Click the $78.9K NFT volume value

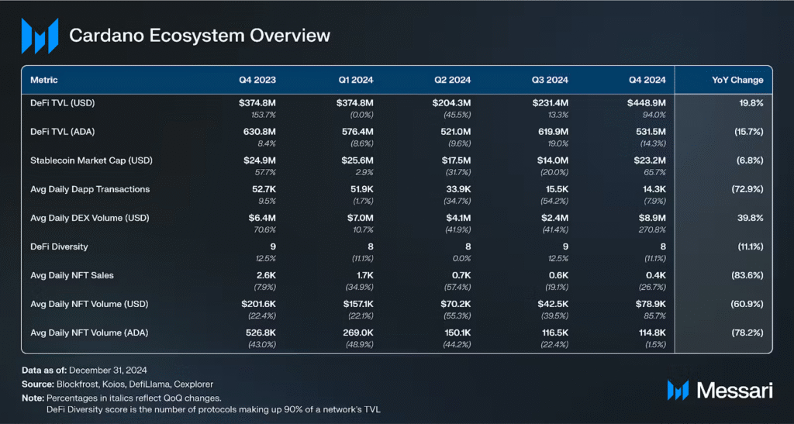click(x=651, y=305)
